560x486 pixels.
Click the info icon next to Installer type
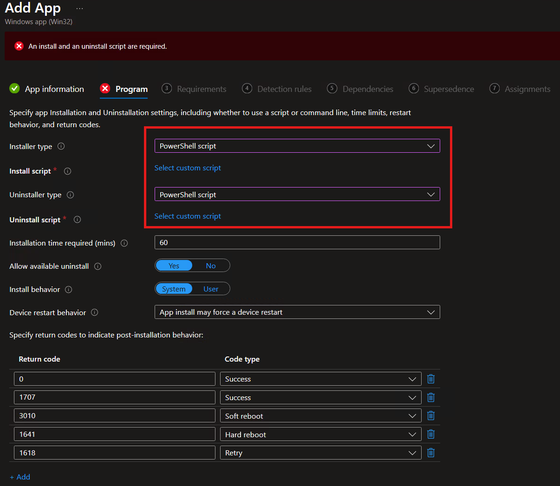tap(61, 146)
